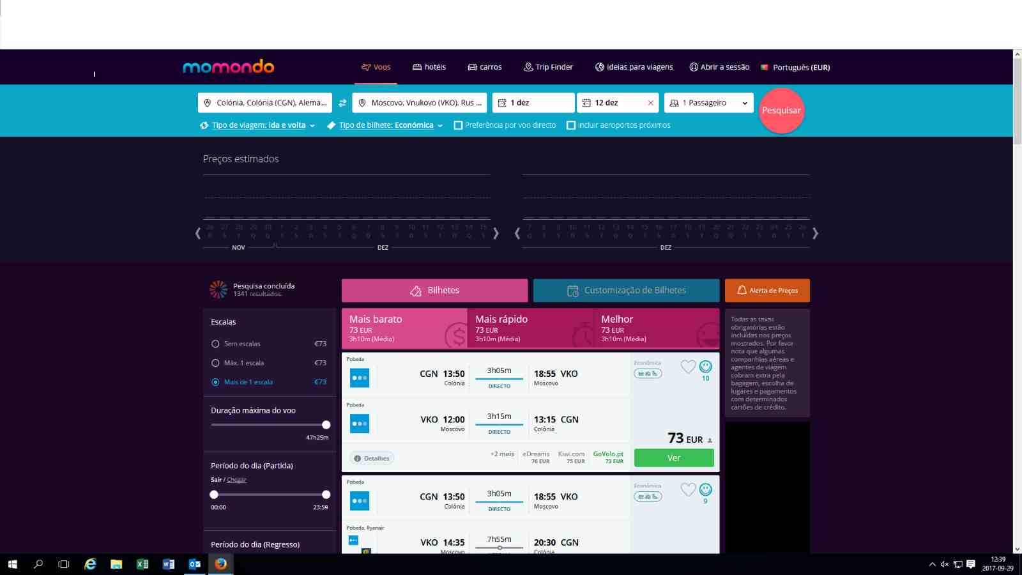Enable include nearby airports checkbox
Screen dimensions: 1022x575
[571, 125]
